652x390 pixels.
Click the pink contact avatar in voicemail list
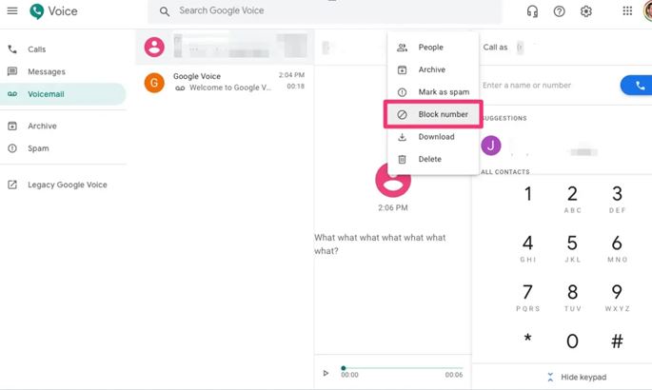point(154,47)
